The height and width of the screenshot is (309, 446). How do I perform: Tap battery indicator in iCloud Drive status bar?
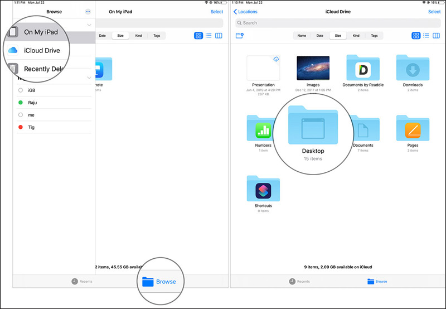(x=441, y=3)
